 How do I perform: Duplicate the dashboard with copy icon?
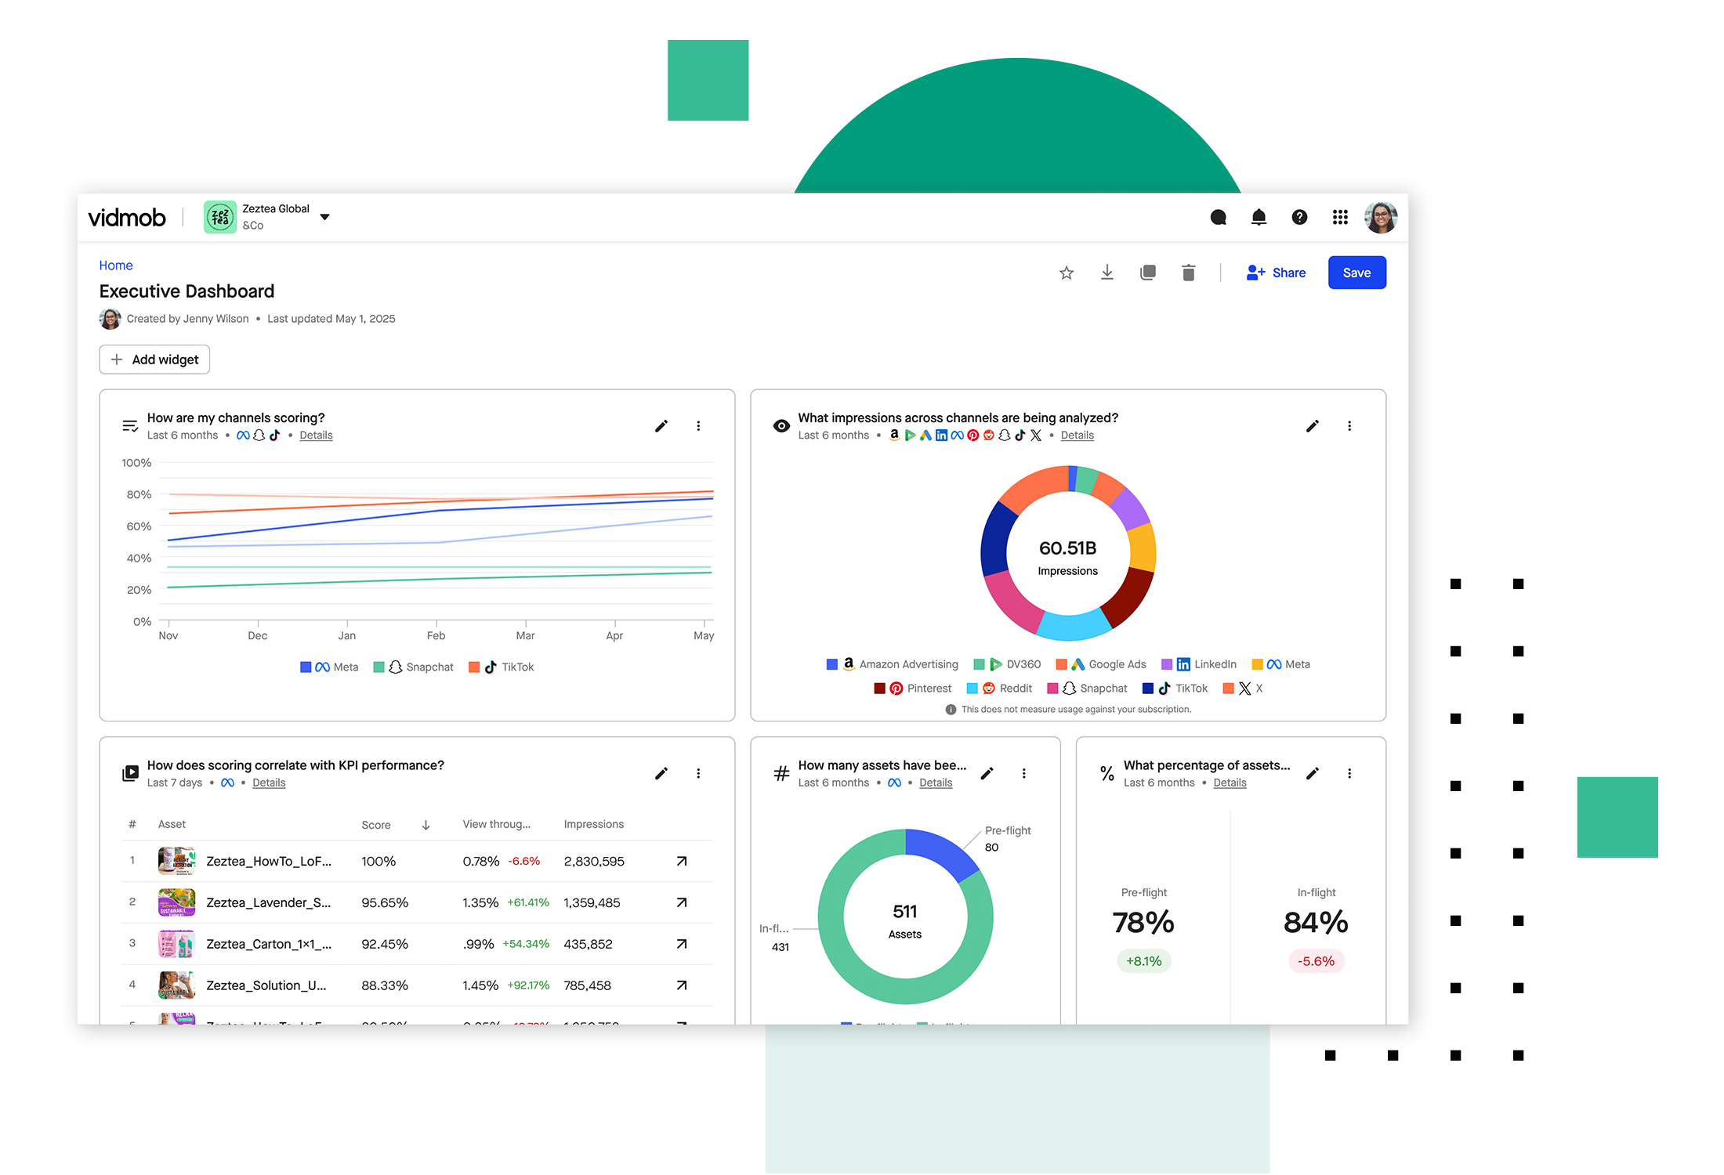click(x=1147, y=273)
